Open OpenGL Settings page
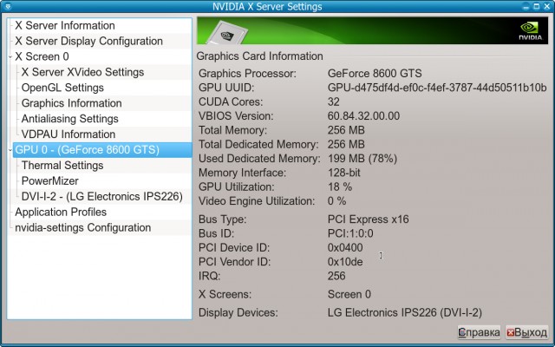The width and height of the screenshot is (555, 347). coord(62,88)
